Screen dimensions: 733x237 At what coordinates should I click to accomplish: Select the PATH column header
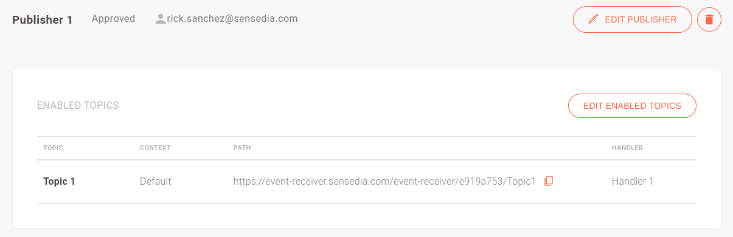click(242, 148)
